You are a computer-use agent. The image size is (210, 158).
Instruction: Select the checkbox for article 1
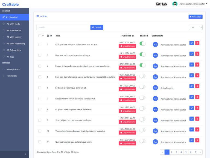pyautogui.click(x=40, y=44)
